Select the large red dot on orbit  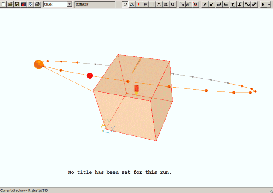coord(90,76)
